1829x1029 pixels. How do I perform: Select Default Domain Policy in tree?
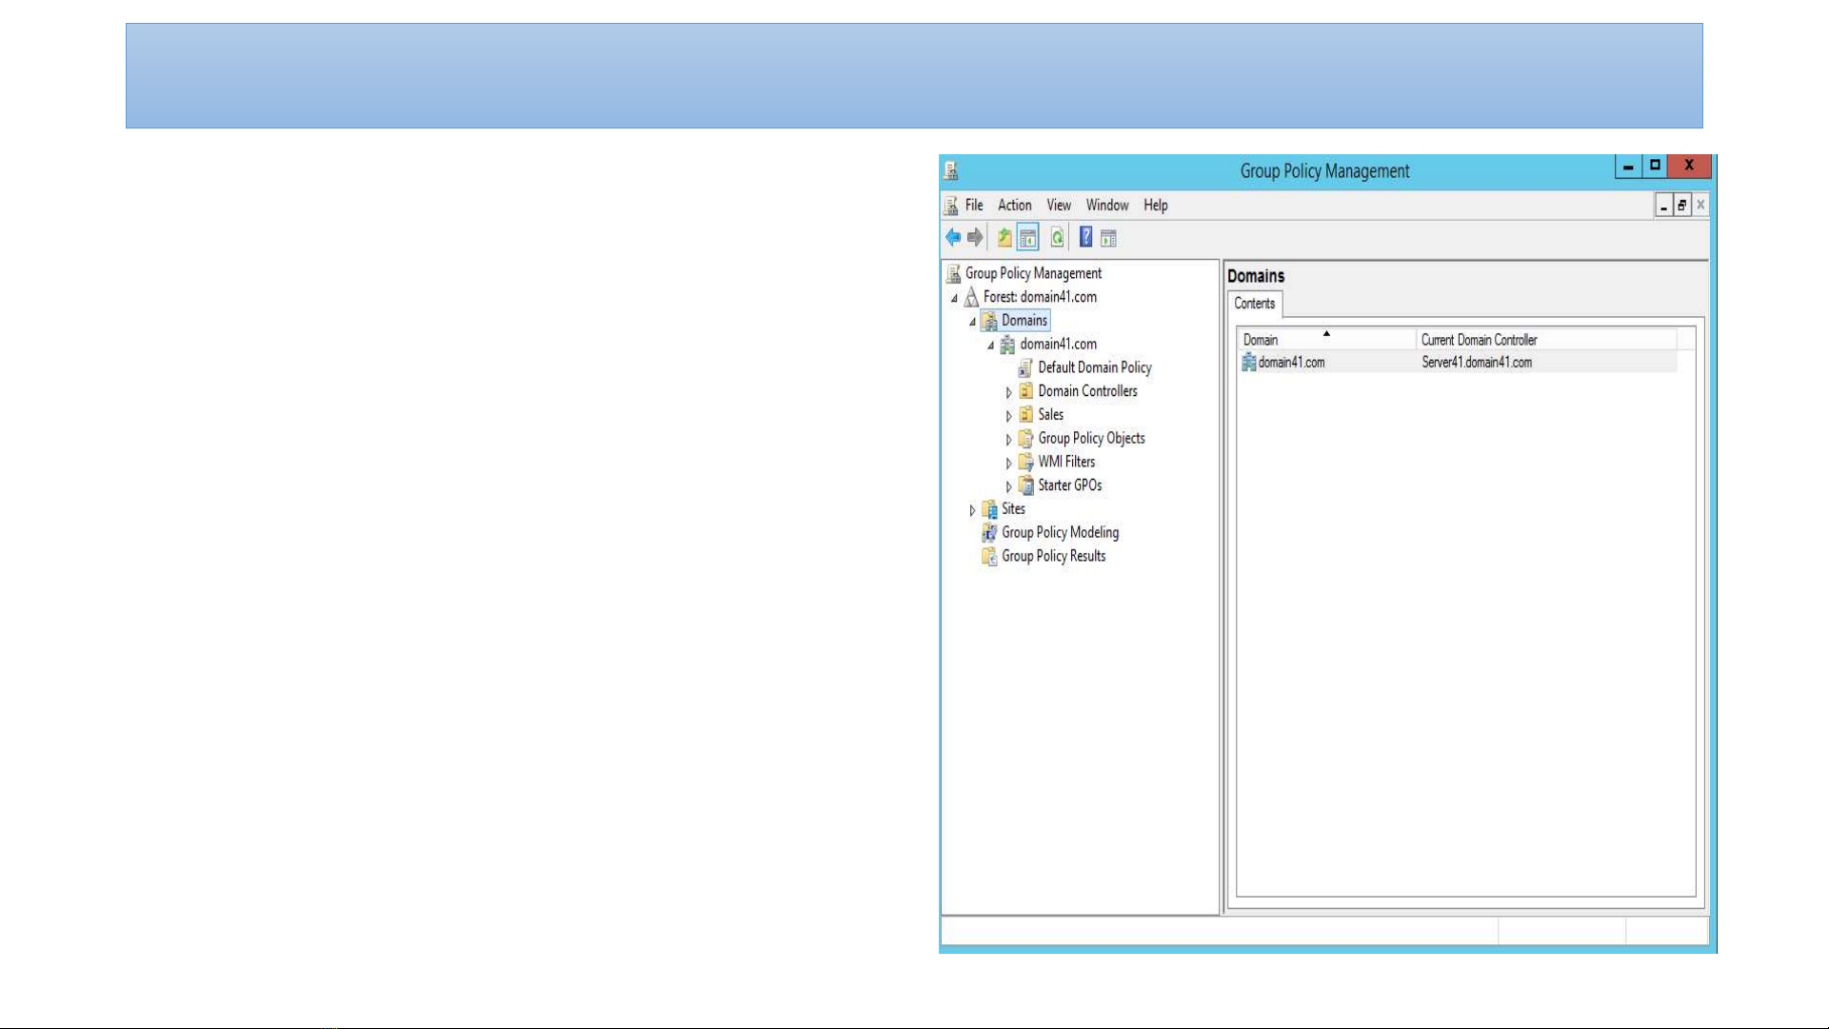pyautogui.click(x=1094, y=368)
